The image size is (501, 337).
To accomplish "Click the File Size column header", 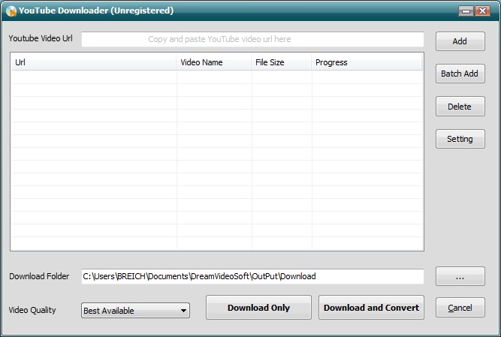I will 282,62.
